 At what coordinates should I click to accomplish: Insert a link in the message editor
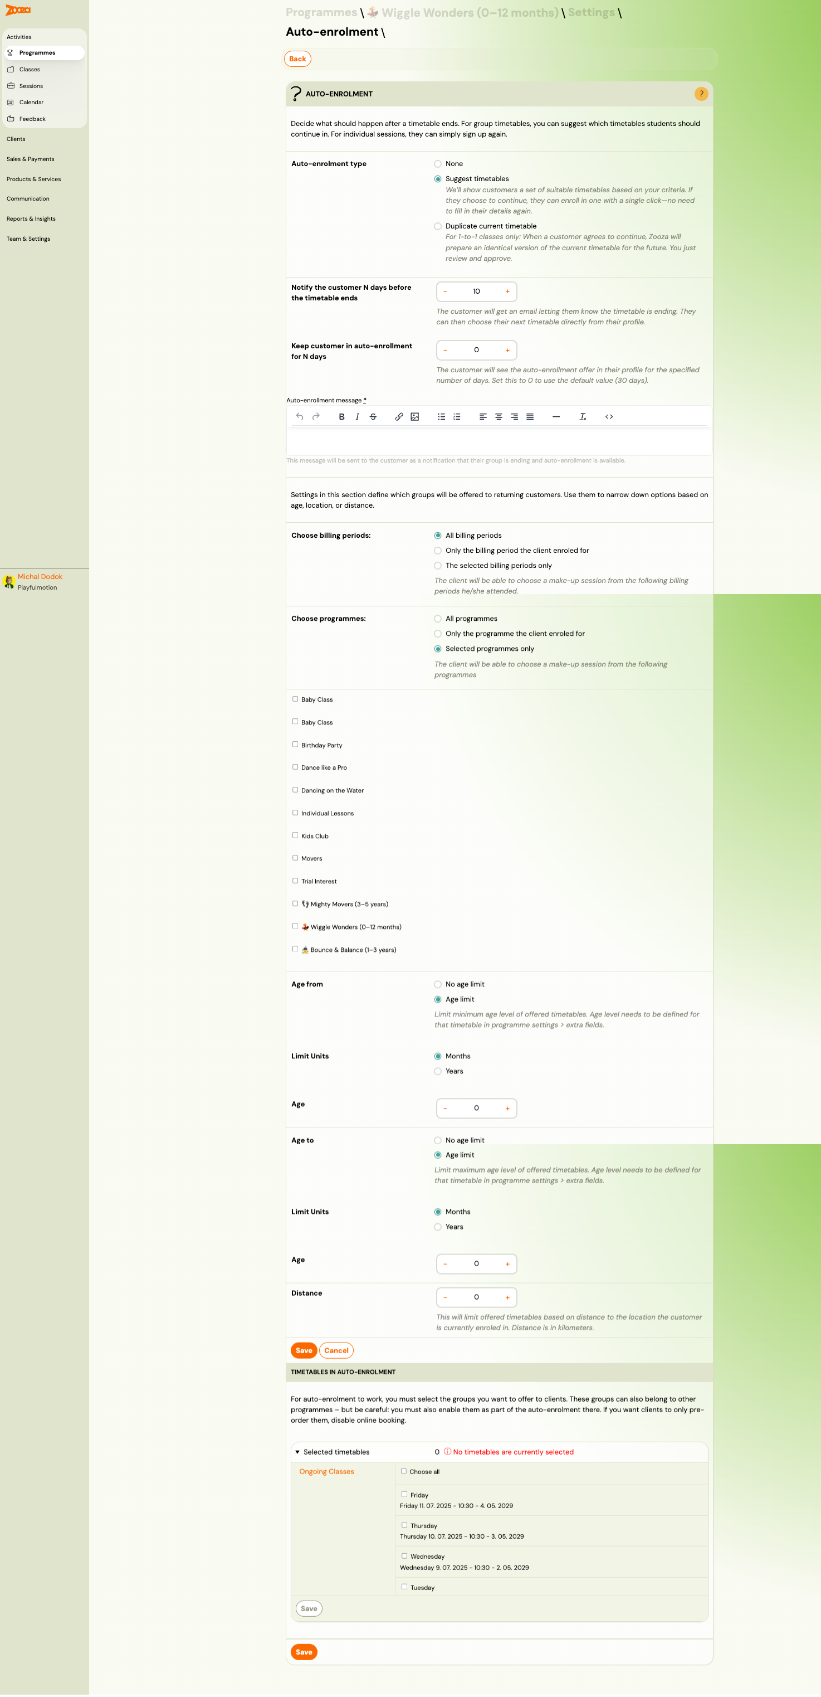click(x=399, y=416)
